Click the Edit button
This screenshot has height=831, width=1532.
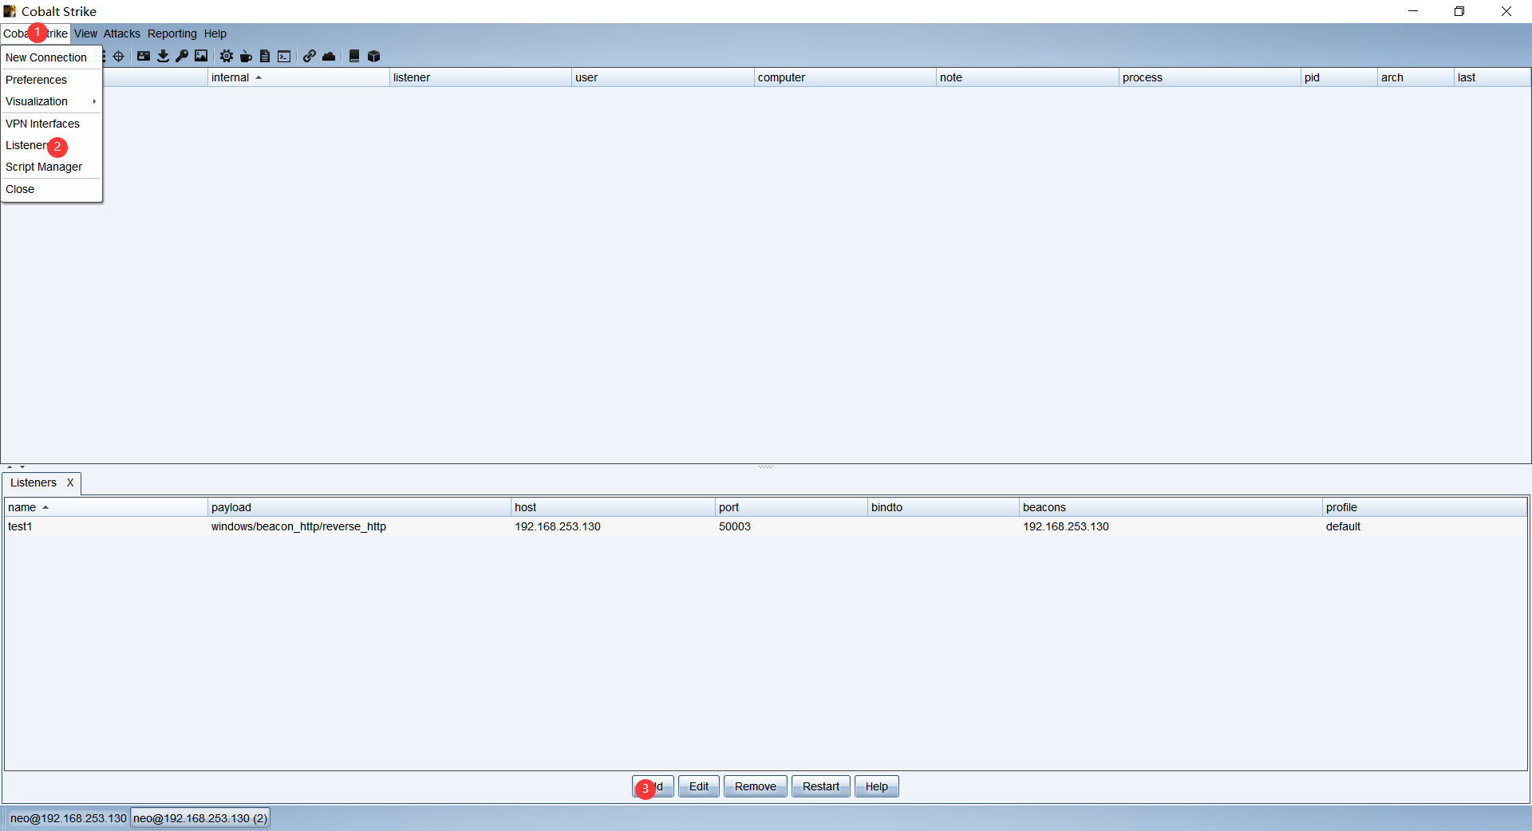[699, 786]
